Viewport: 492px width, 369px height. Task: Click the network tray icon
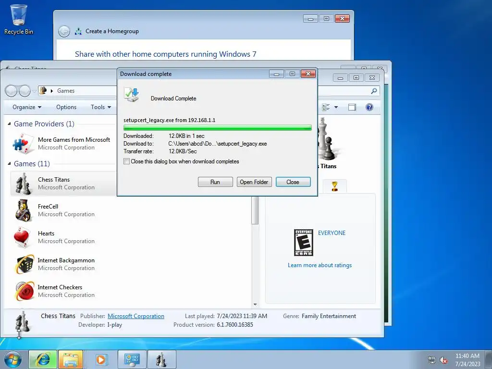tap(432, 360)
